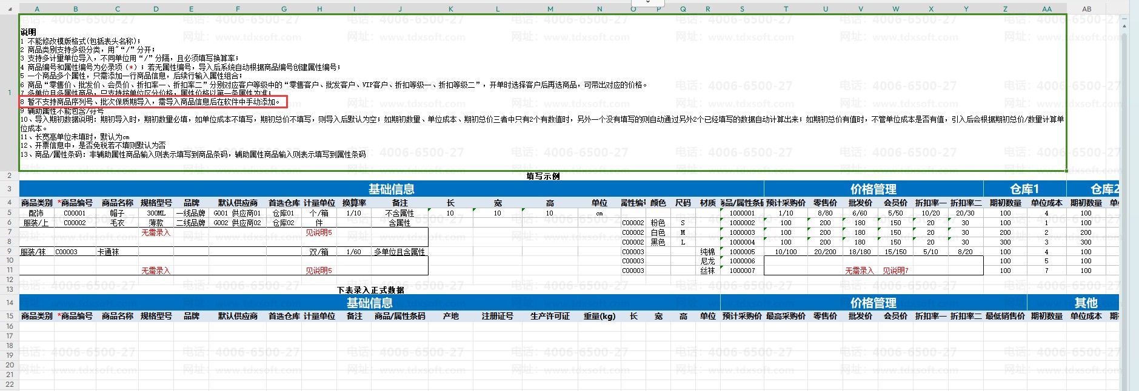Viewport: 1139px width, 391px height.
Task: Select the cell with 多单位且含属性 remark
Action: [399, 252]
